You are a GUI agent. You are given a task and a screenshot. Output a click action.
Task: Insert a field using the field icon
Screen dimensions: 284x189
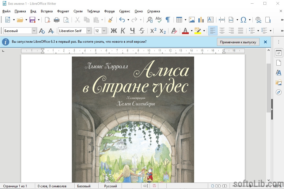231,20
